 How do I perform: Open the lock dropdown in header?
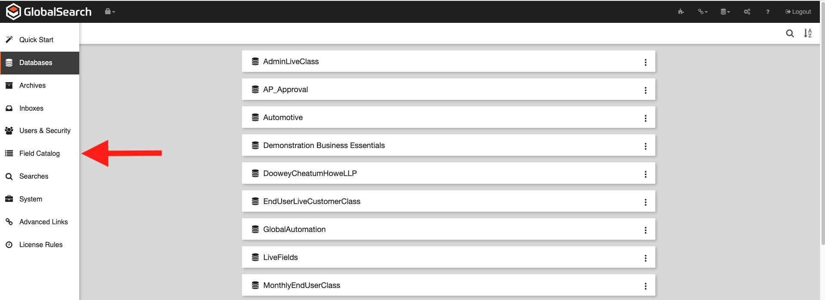pos(110,12)
